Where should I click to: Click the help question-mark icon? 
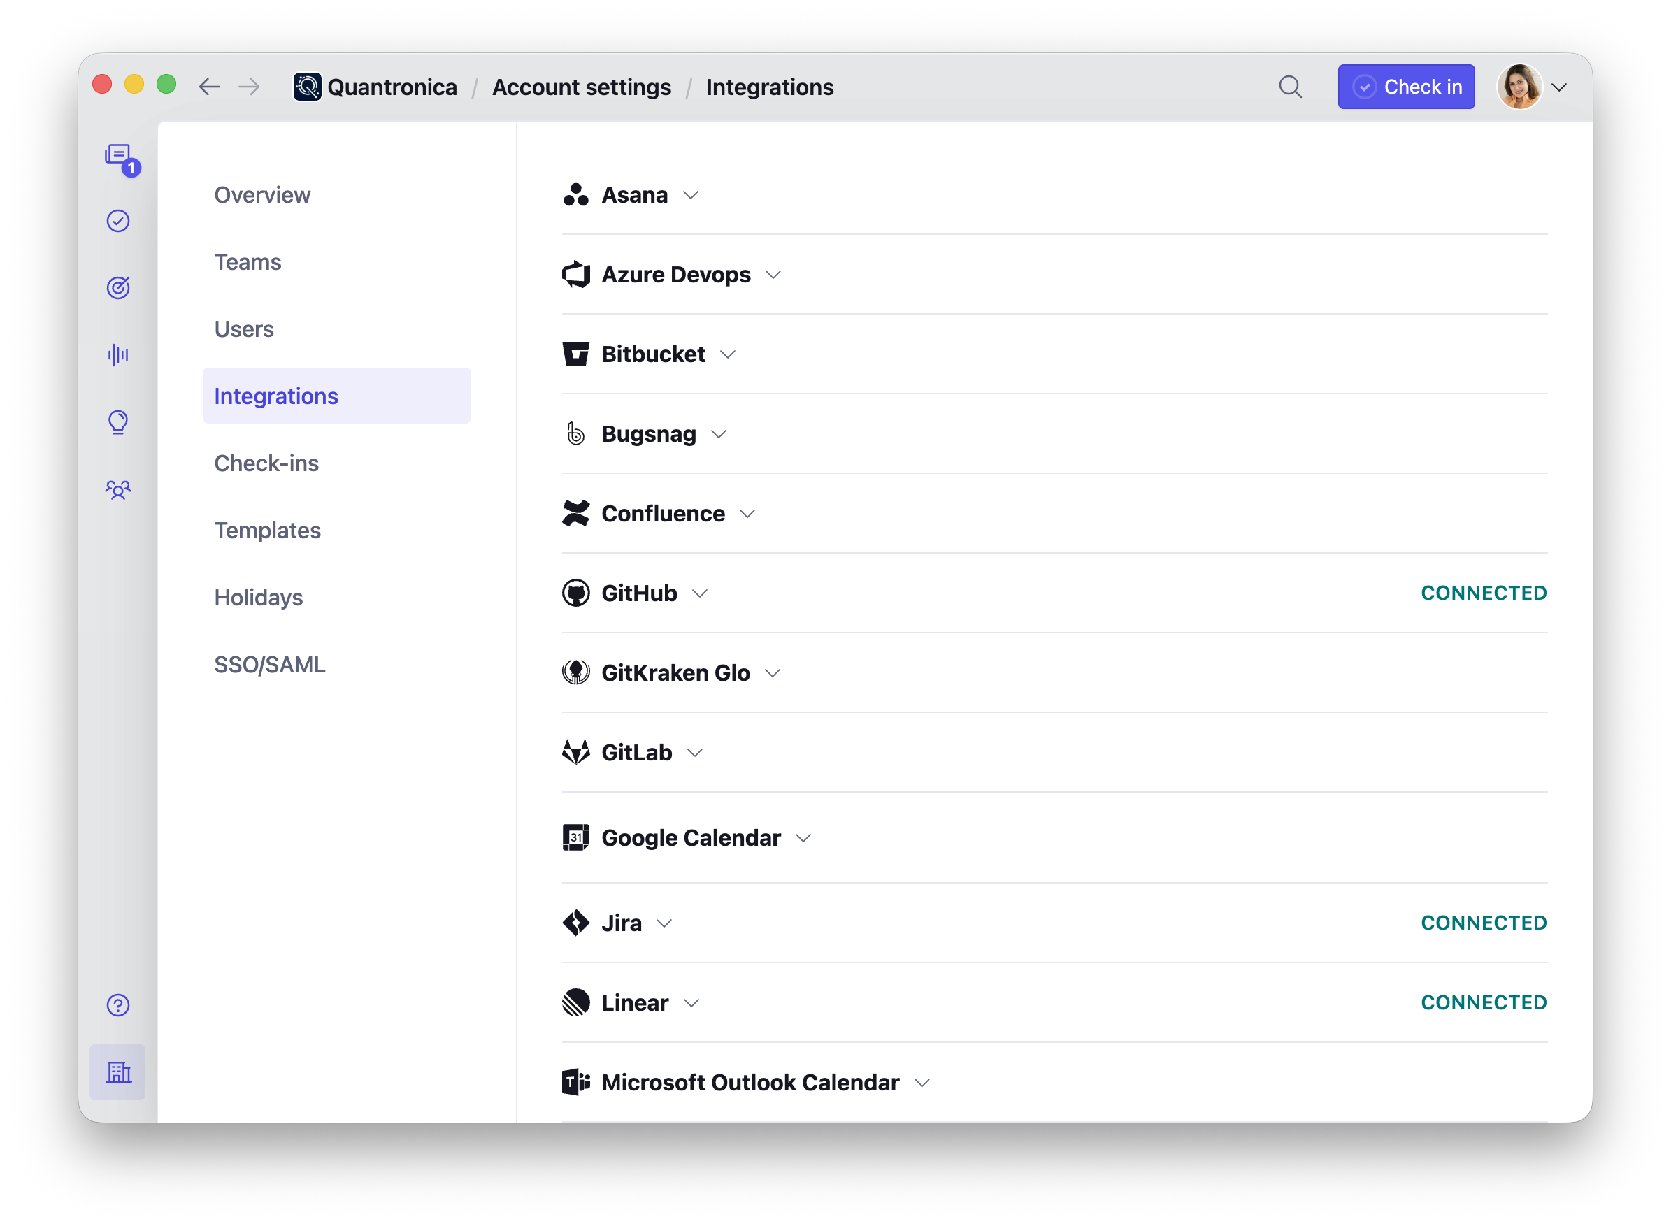pyautogui.click(x=118, y=1006)
